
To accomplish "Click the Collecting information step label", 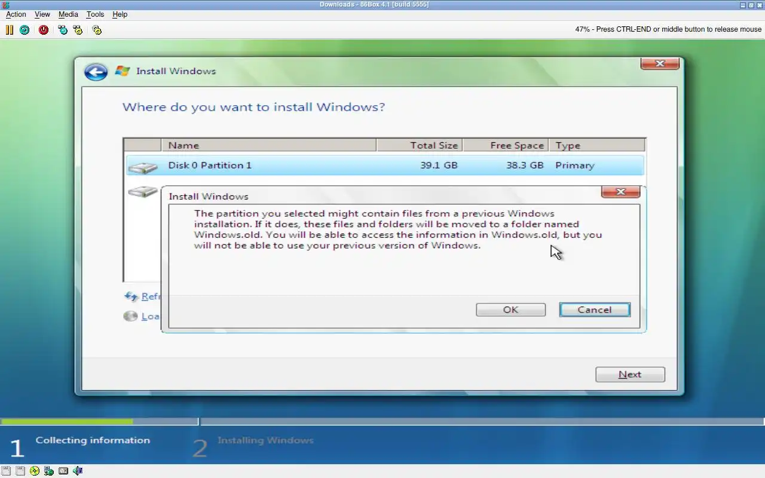I will point(93,440).
